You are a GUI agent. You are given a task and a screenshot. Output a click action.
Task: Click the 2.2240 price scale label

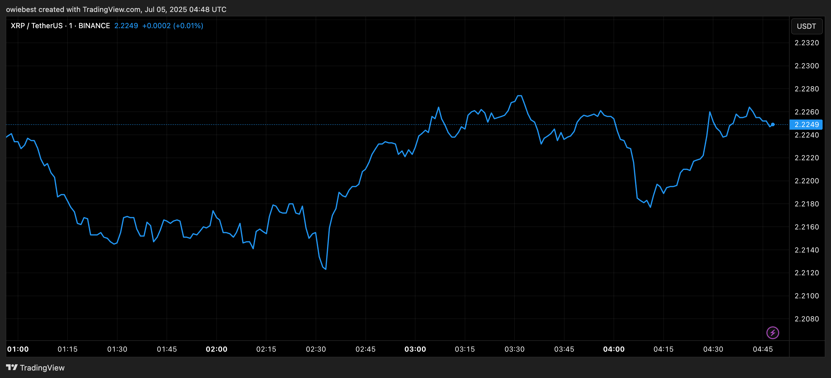click(x=806, y=135)
